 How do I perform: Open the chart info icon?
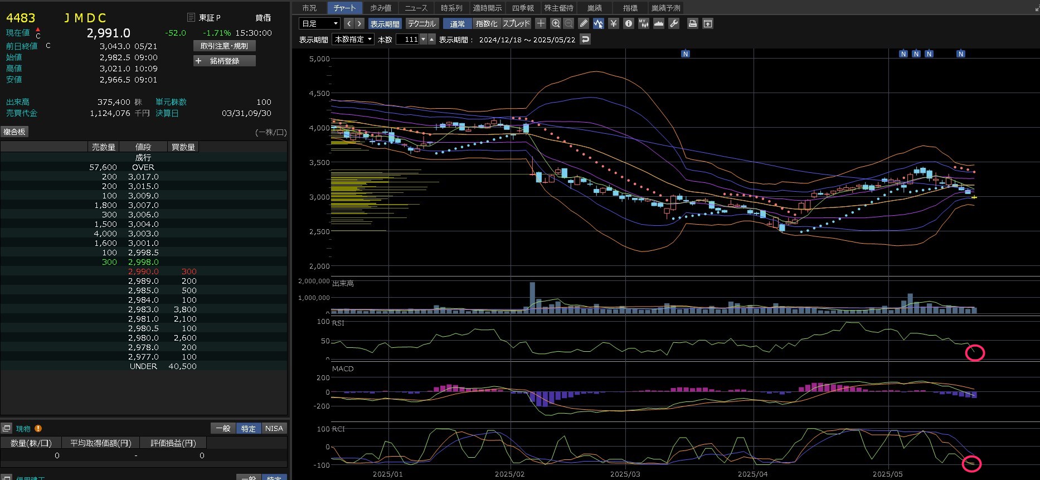pyautogui.click(x=629, y=23)
